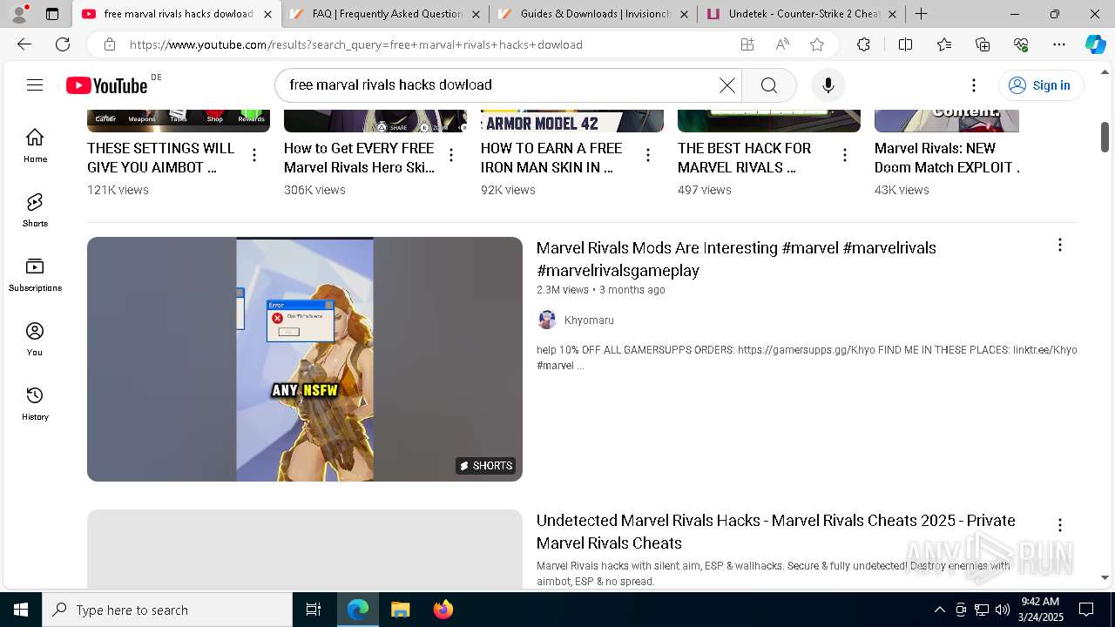Screen dimensions: 1115x627
Task: Open Undetected Marvel Rivals Hacks title
Action: coord(775,531)
